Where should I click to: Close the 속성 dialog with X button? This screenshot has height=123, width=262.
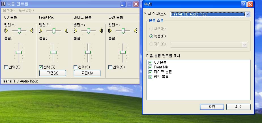[x=250, y=4]
